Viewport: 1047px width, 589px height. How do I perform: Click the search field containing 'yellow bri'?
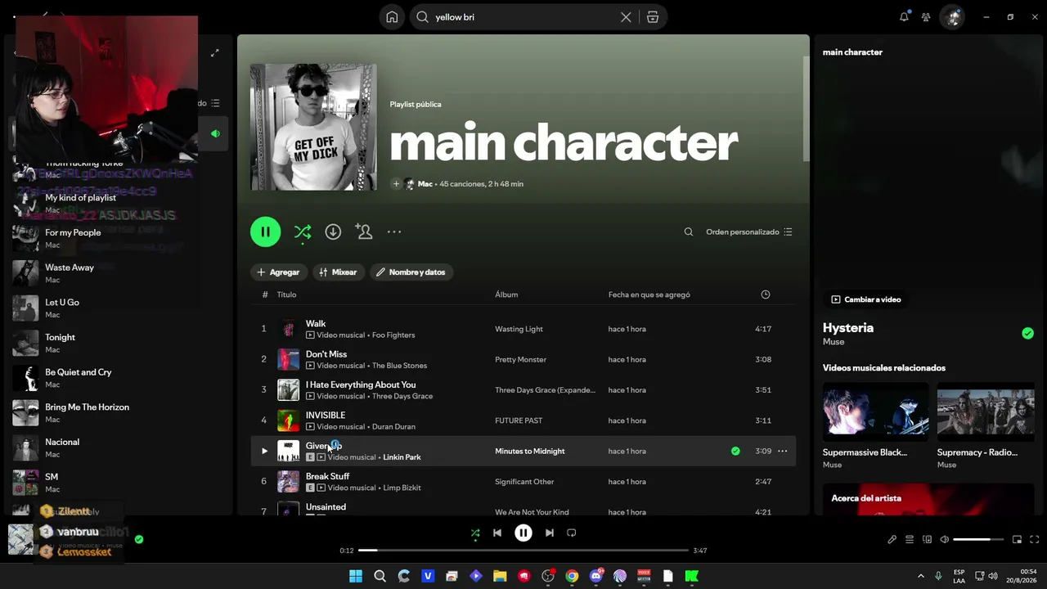click(523, 17)
